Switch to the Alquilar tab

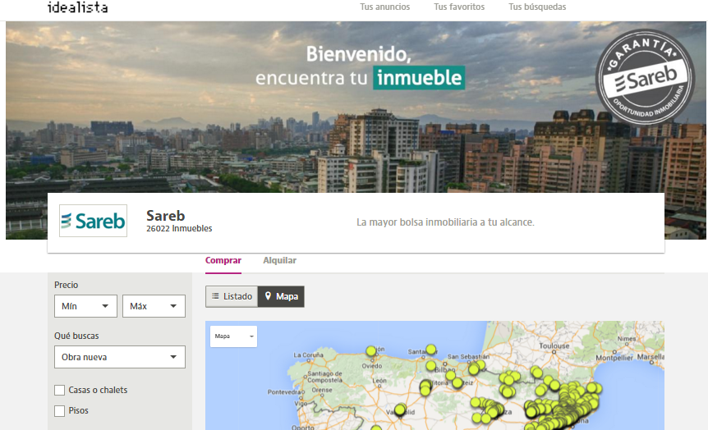coord(279,260)
